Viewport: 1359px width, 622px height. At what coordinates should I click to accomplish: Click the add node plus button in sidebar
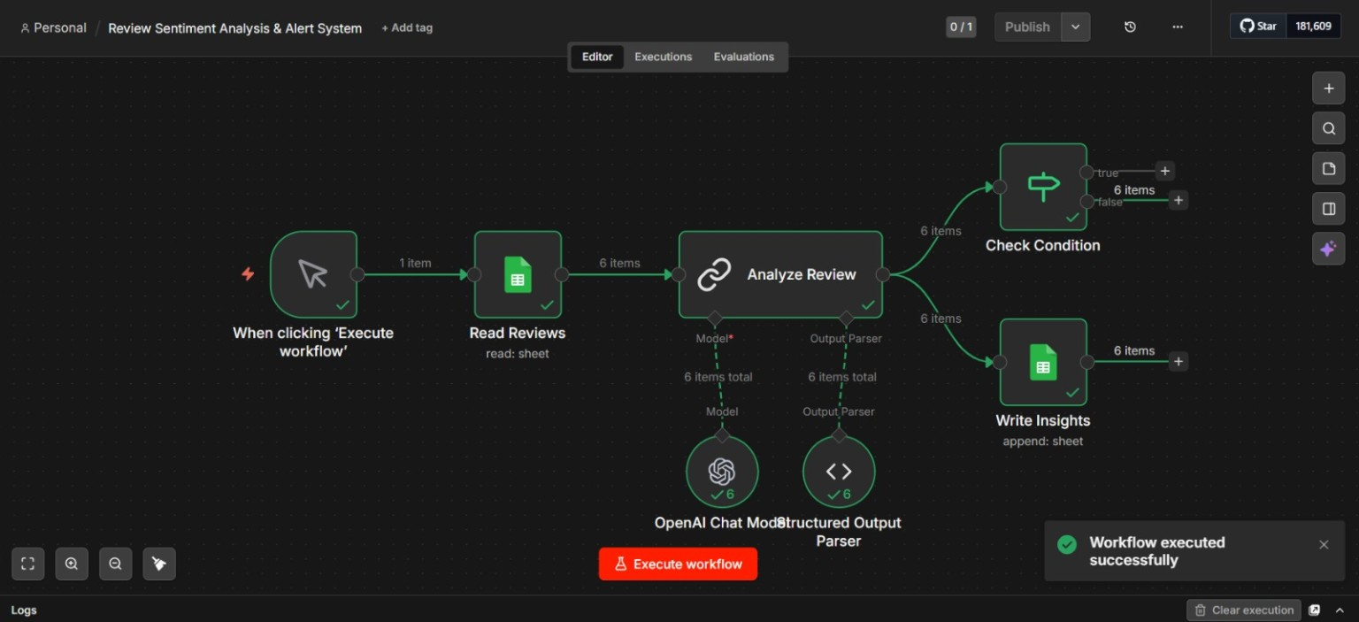[x=1328, y=88]
